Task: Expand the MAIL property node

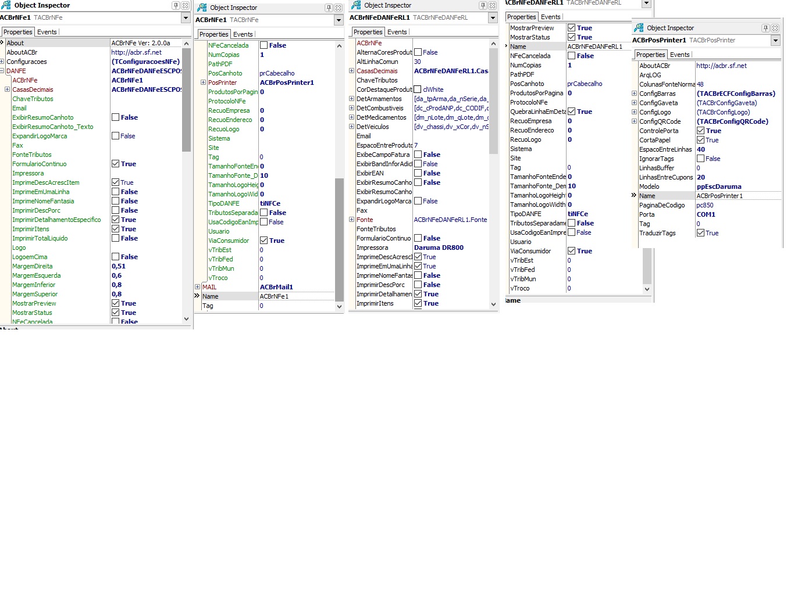Action: (197, 287)
